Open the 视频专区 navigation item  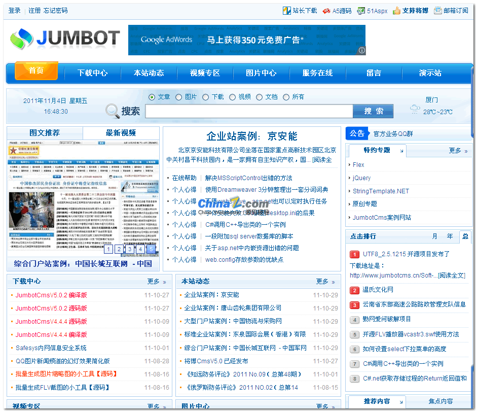click(205, 73)
